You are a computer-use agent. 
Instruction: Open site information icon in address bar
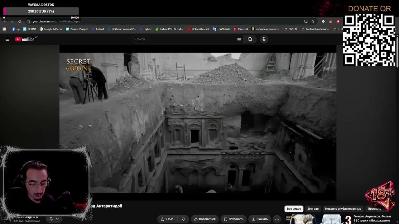[29, 21]
